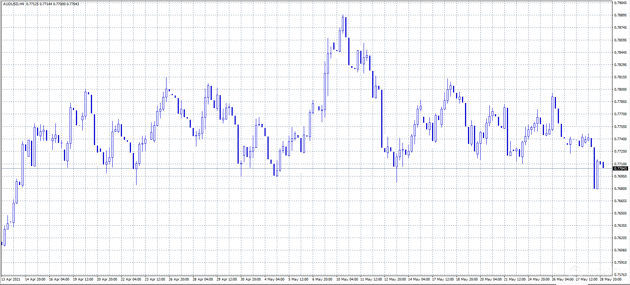
Task: Click the first candle at chart's left edge
Action: pos(2,243)
